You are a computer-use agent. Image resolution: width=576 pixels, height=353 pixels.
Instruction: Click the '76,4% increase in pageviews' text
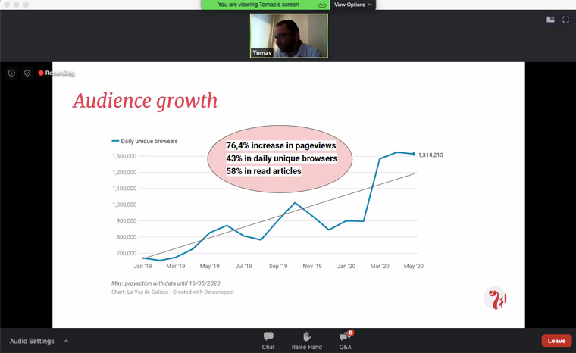(281, 145)
